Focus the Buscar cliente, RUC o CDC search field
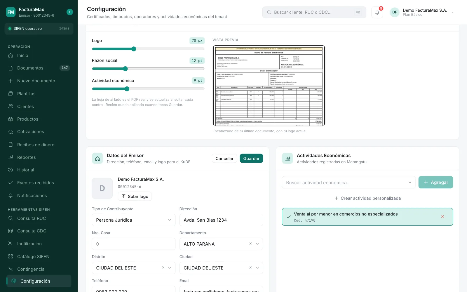 (x=314, y=12)
